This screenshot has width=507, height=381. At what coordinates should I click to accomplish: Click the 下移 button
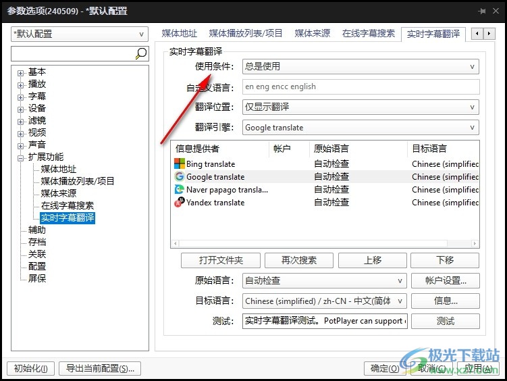coord(445,260)
